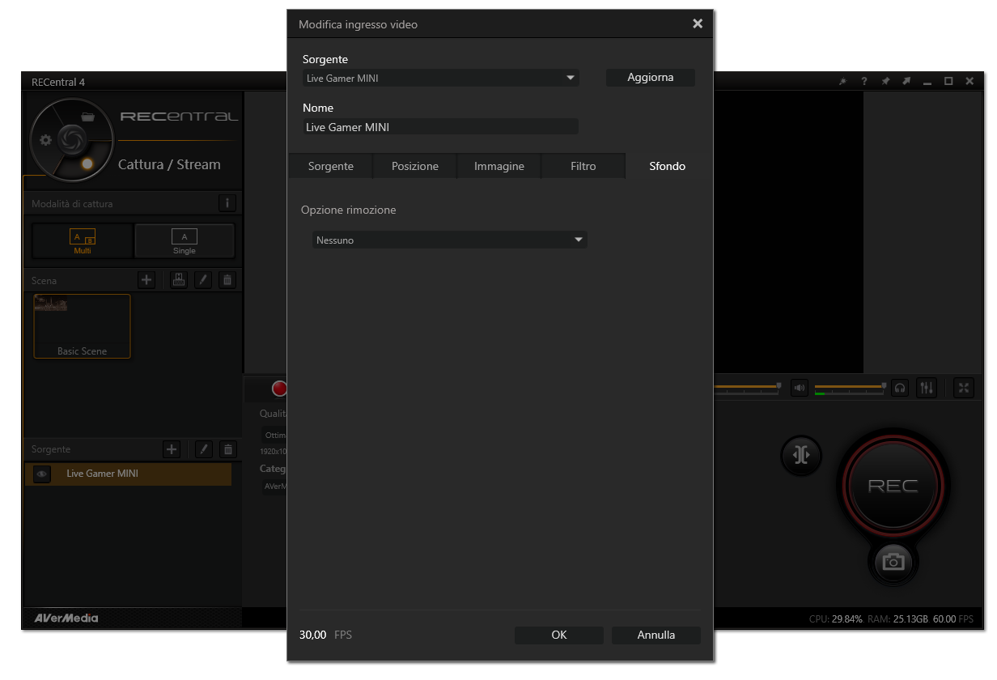The image size is (997, 680).
Task: Open the settings gear in RECentral wheel
Action: 45,140
